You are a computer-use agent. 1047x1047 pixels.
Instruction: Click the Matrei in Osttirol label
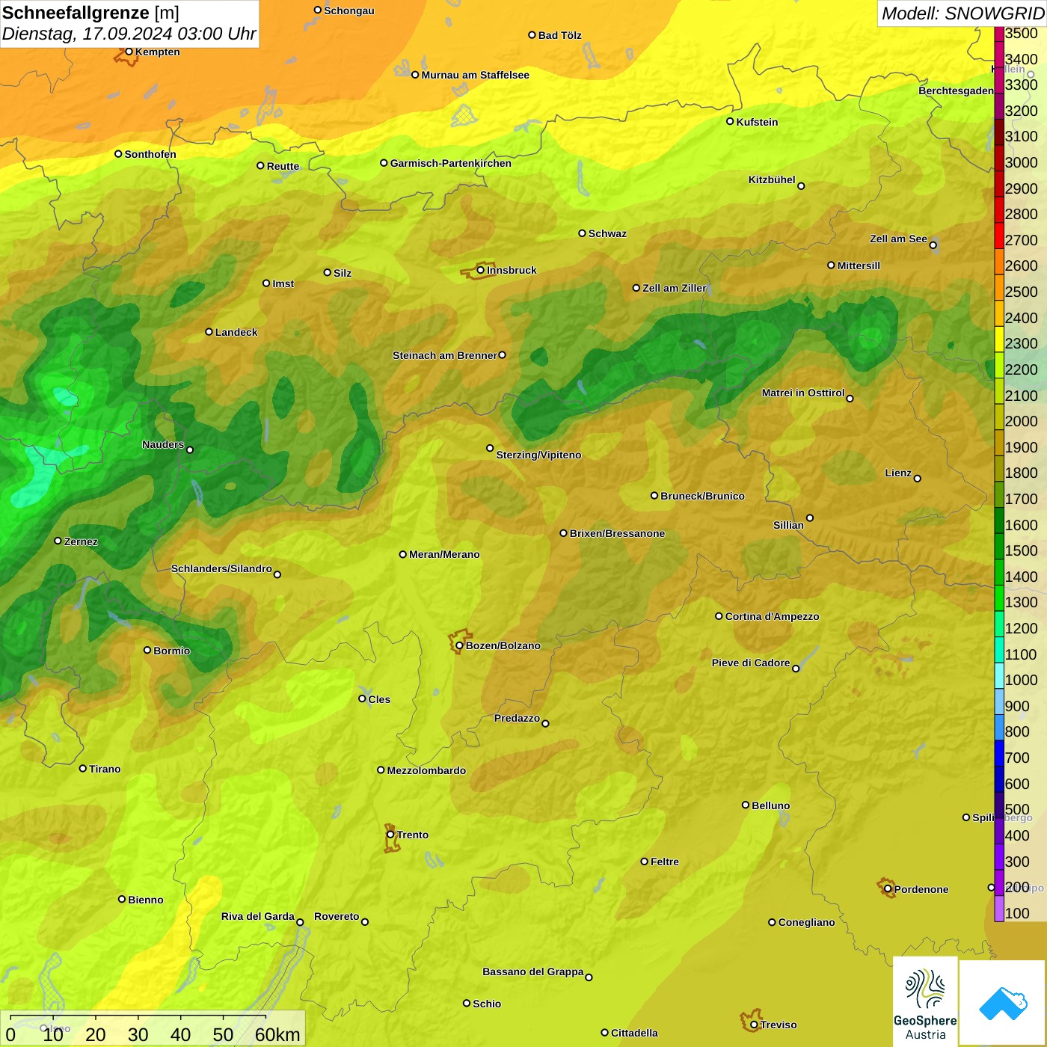click(803, 393)
